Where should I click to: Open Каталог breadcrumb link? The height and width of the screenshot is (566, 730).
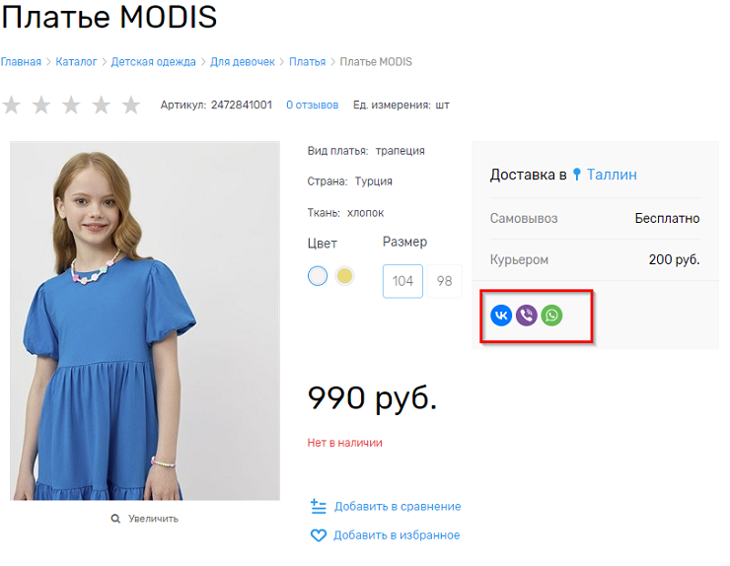click(x=76, y=61)
